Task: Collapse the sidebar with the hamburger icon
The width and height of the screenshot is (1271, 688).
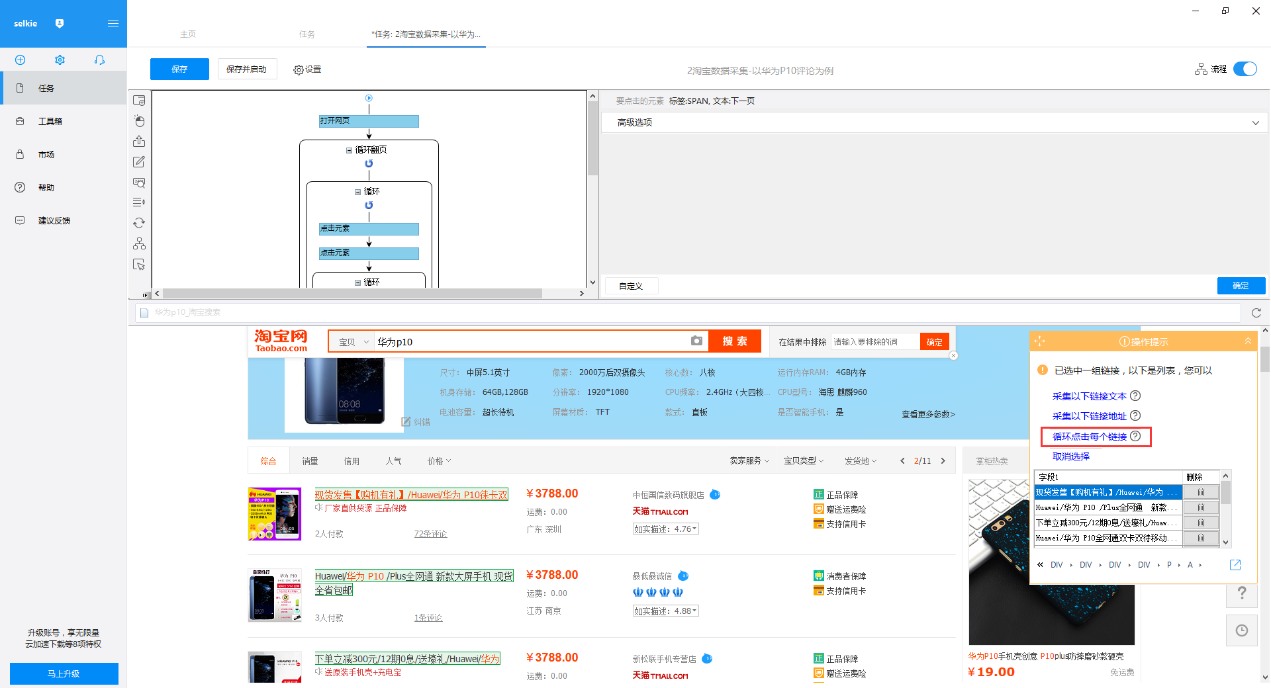Action: (x=113, y=24)
